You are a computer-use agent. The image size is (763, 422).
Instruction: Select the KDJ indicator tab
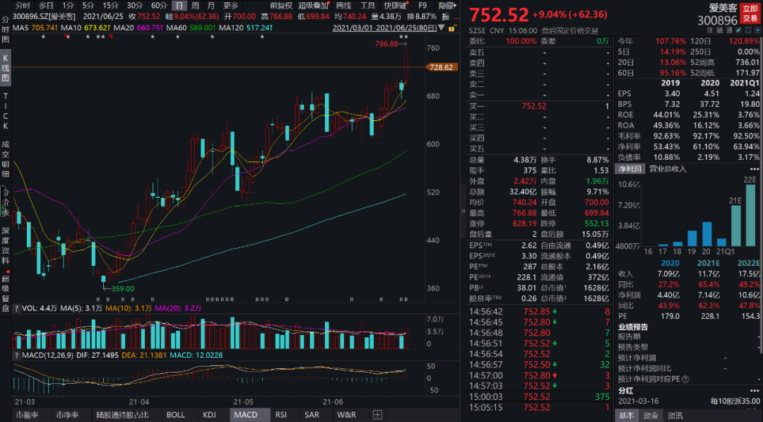[x=209, y=415]
